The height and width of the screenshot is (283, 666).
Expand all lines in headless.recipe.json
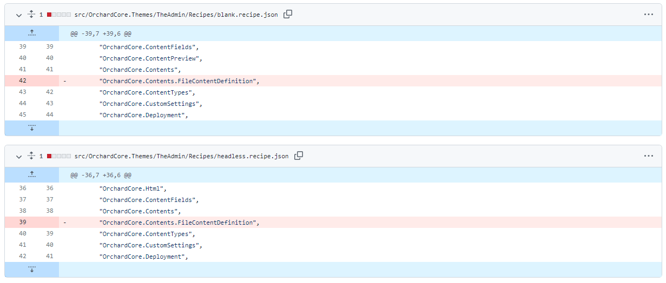coord(31,156)
